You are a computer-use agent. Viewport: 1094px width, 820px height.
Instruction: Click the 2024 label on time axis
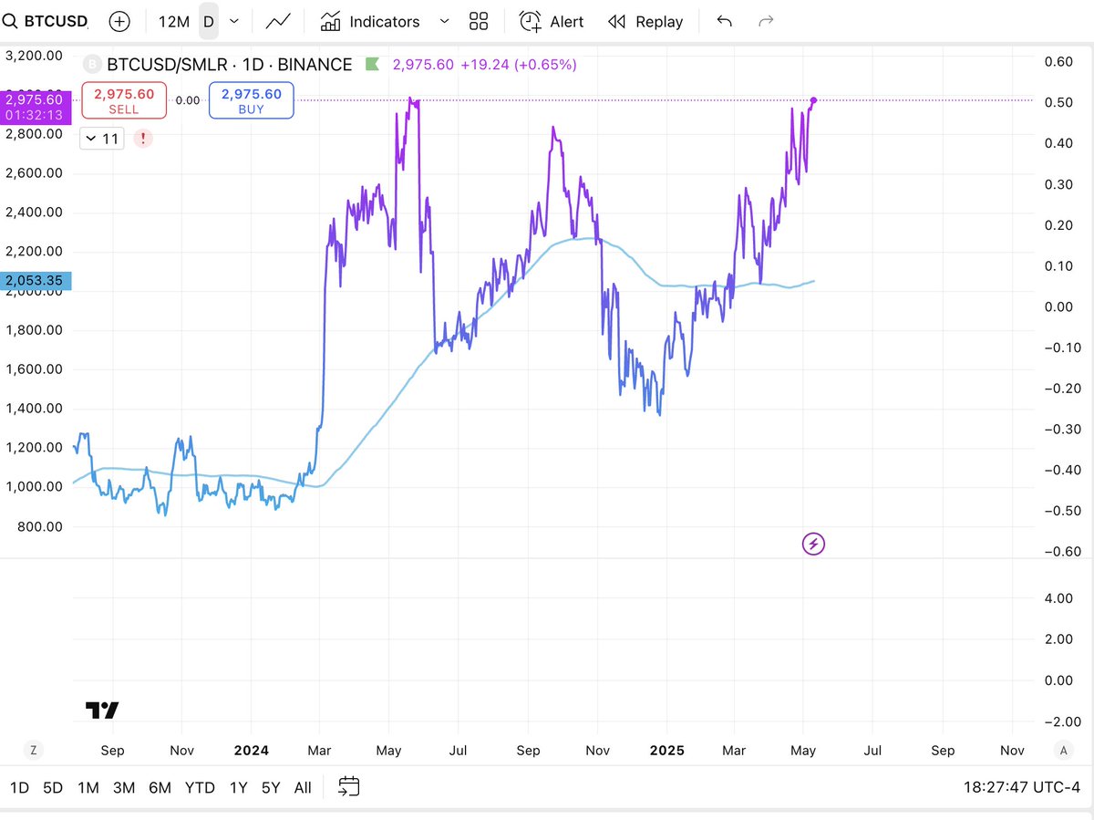(251, 750)
